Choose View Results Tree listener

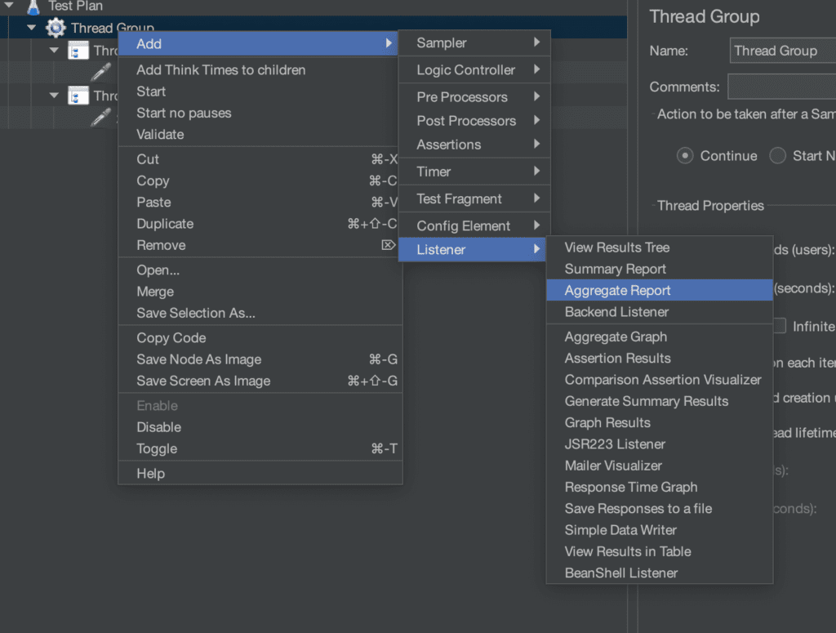click(616, 247)
